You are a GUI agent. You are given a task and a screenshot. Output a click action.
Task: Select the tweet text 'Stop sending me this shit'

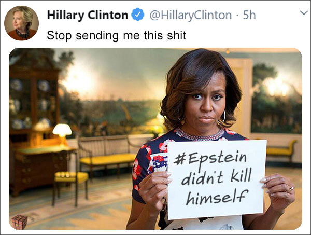(117, 35)
